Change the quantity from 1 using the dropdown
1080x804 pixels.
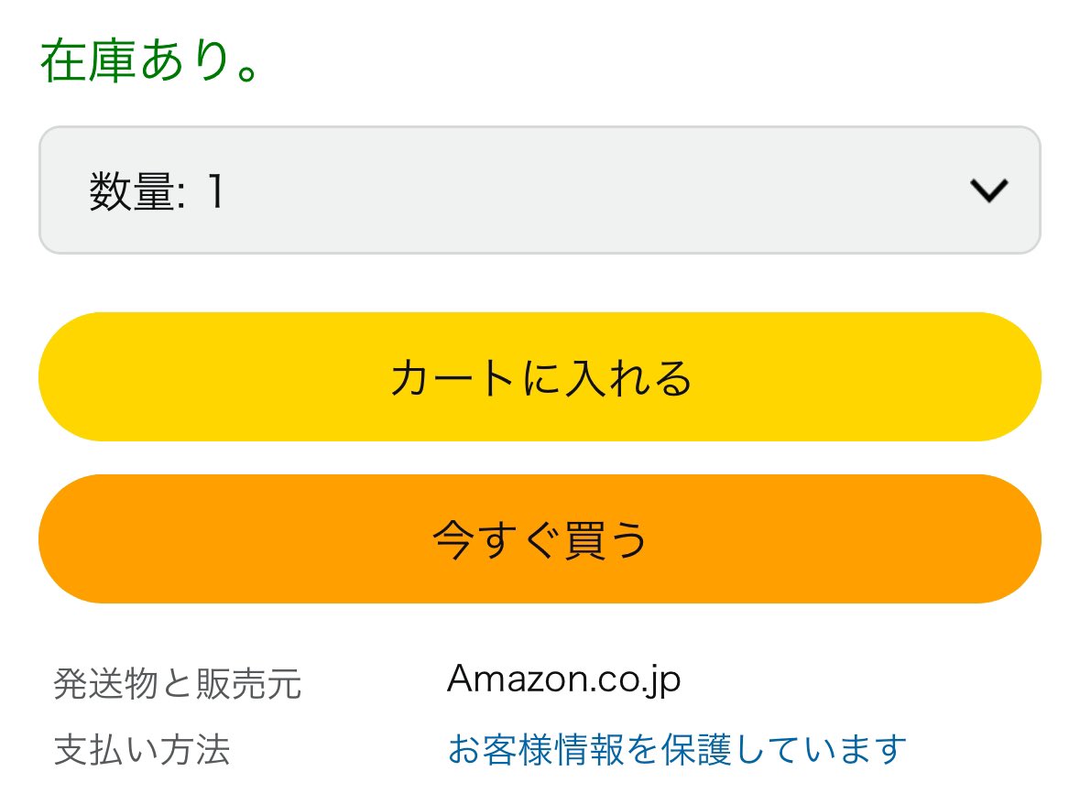click(x=539, y=190)
